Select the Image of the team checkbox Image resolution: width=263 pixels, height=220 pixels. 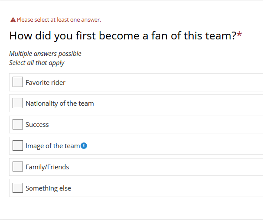pyautogui.click(x=18, y=146)
